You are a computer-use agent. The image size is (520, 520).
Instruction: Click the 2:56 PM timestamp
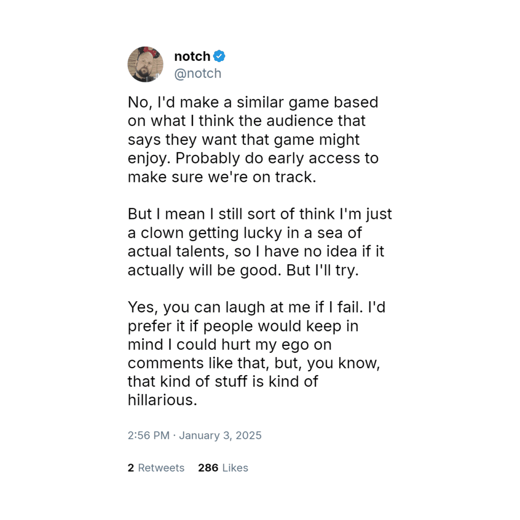pos(148,436)
